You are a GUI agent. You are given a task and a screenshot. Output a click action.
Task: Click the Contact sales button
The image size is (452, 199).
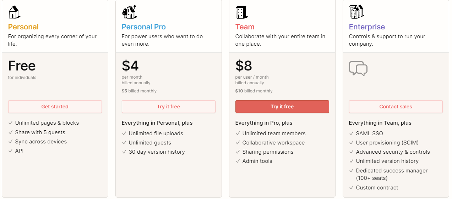[396, 107]
